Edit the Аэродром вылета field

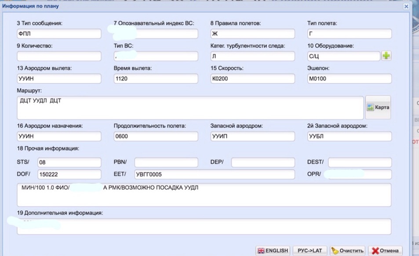pos(59,79)
